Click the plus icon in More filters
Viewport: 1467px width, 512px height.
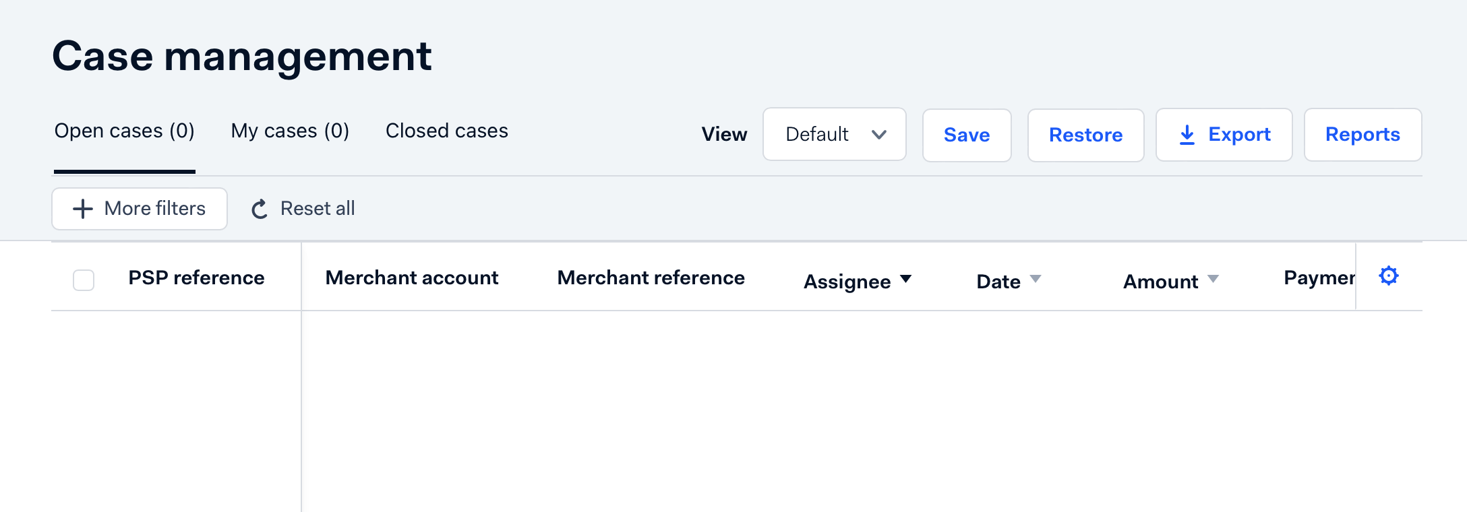point(82,209)
